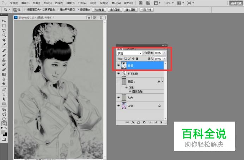This screenshot has height=160, width=244.
Task: Select the Crop tool
Action: pos(4,40)
